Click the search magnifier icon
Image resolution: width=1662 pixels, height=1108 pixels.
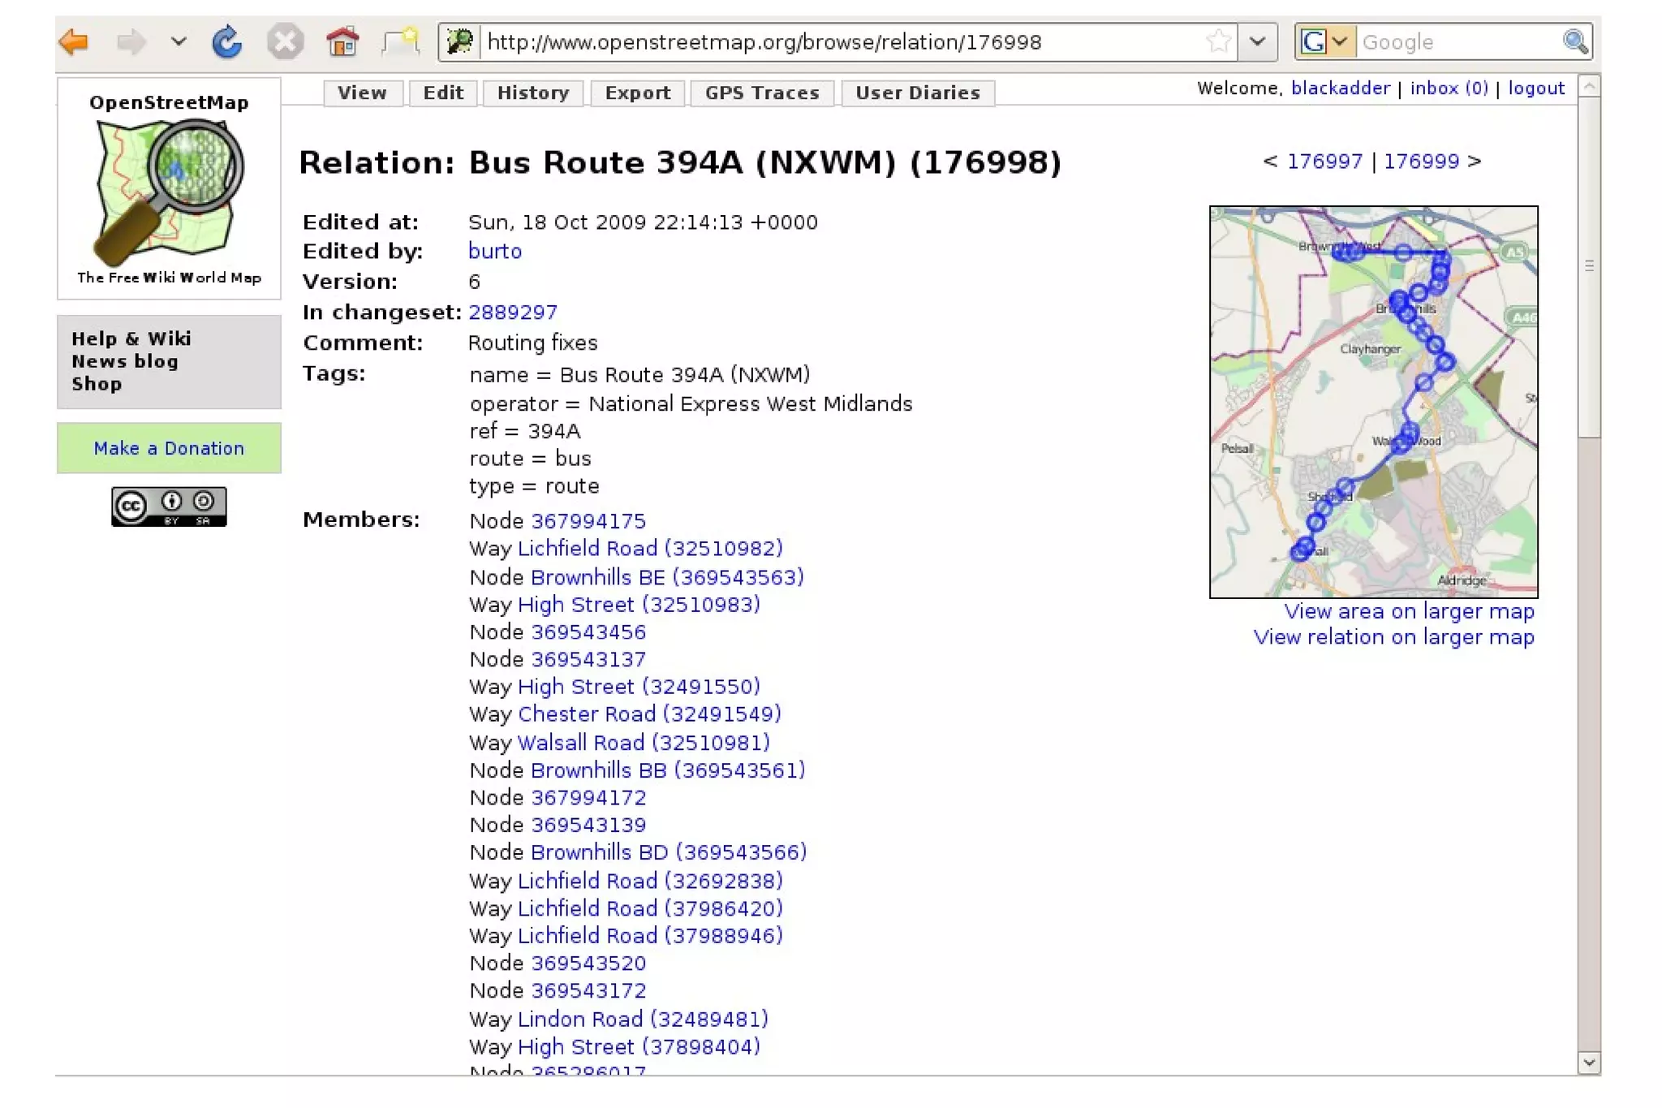coord(1574,41)
